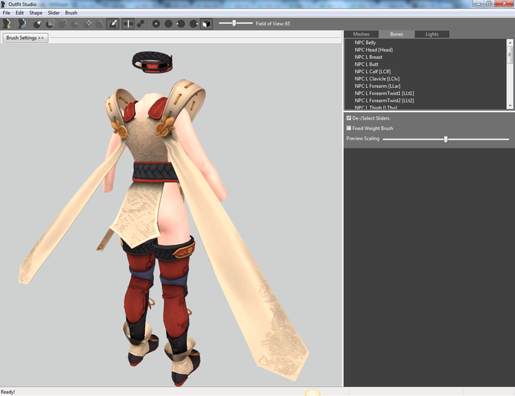This screenshot has height=396, width=515.
Task: Click bone list scrollbar down arrow
Action: (510, 106)
